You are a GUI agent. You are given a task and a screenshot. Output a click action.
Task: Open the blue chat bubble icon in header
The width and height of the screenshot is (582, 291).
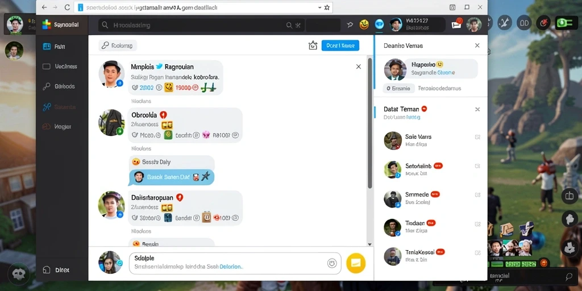click(379, 24)
